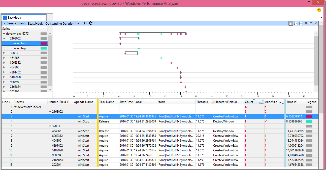This screenshot has width=326, height=170.
Task: Collapse 2168002 row in table
Action: [x=50, y=112]
